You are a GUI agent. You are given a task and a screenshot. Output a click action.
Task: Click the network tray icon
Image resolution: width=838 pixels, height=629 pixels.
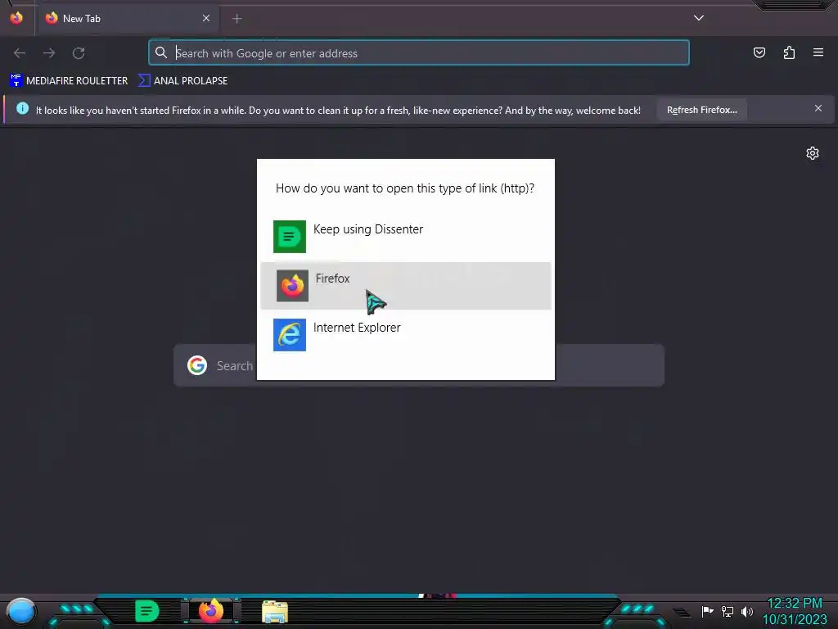(x=728, y=611)
